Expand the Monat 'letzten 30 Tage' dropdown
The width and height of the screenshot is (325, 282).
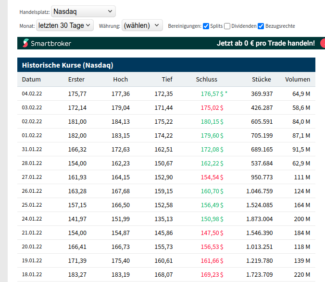coord(64,25)
